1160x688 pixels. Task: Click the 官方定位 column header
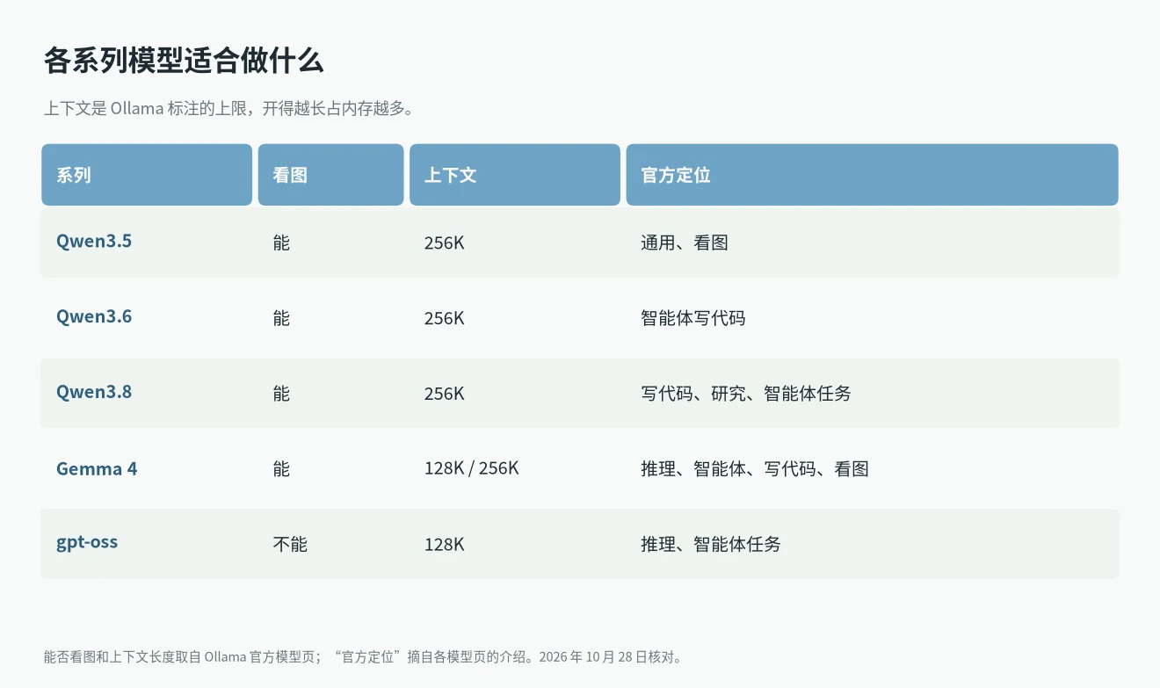pyautogui.click(x=872, y=175)
